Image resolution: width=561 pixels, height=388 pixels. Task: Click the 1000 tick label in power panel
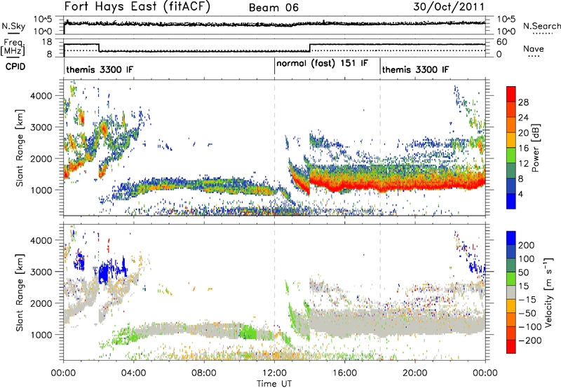pyautogui.click(x=41, y=190)
